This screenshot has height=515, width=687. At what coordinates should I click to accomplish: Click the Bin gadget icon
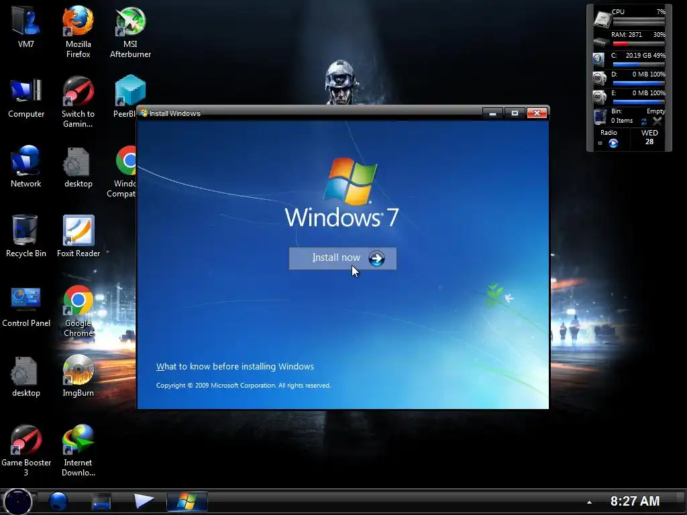600,117
